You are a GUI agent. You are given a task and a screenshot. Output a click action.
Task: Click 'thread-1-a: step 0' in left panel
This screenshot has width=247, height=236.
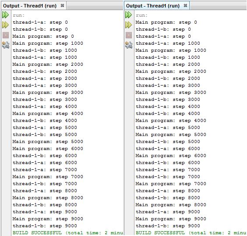coord(40,22)
